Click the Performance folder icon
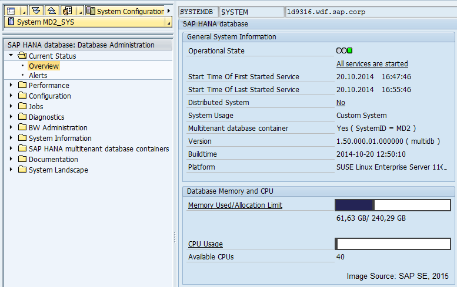The height and width of the screenshot is (287, 457). 22,86
